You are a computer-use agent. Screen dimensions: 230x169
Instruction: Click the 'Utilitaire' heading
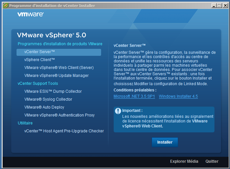click(25, 123)
